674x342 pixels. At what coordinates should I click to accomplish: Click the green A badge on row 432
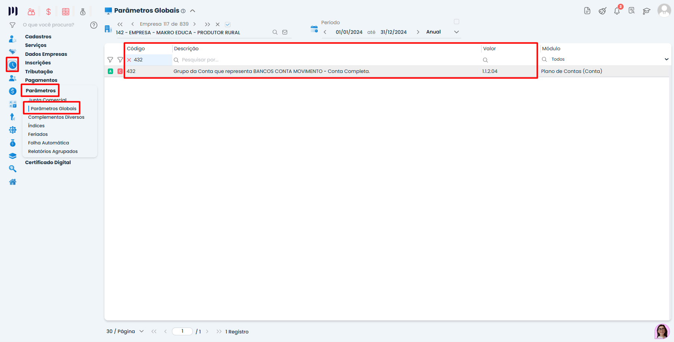coord(110,71)
